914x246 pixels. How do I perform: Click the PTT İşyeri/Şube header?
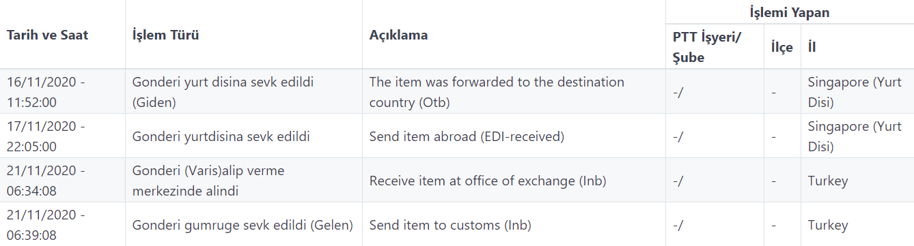708,48
